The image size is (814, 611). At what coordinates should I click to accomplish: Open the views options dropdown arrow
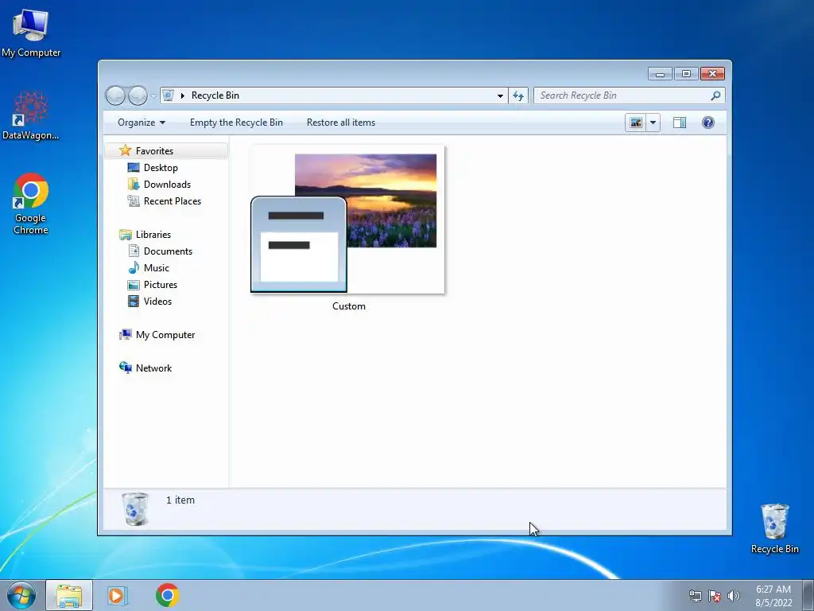653,123
